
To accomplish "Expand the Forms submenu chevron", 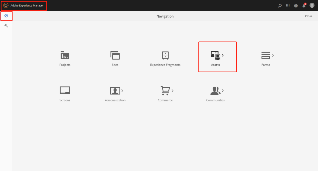I will [273, 55].
